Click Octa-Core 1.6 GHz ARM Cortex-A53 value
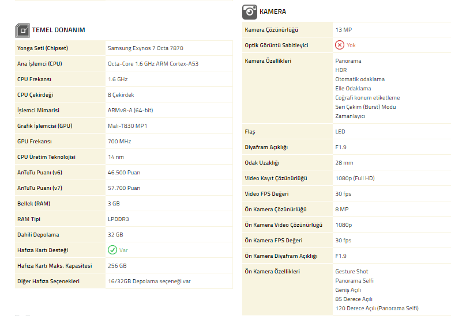This screenshot has width=451, height=316. click(x=153, y=64)
